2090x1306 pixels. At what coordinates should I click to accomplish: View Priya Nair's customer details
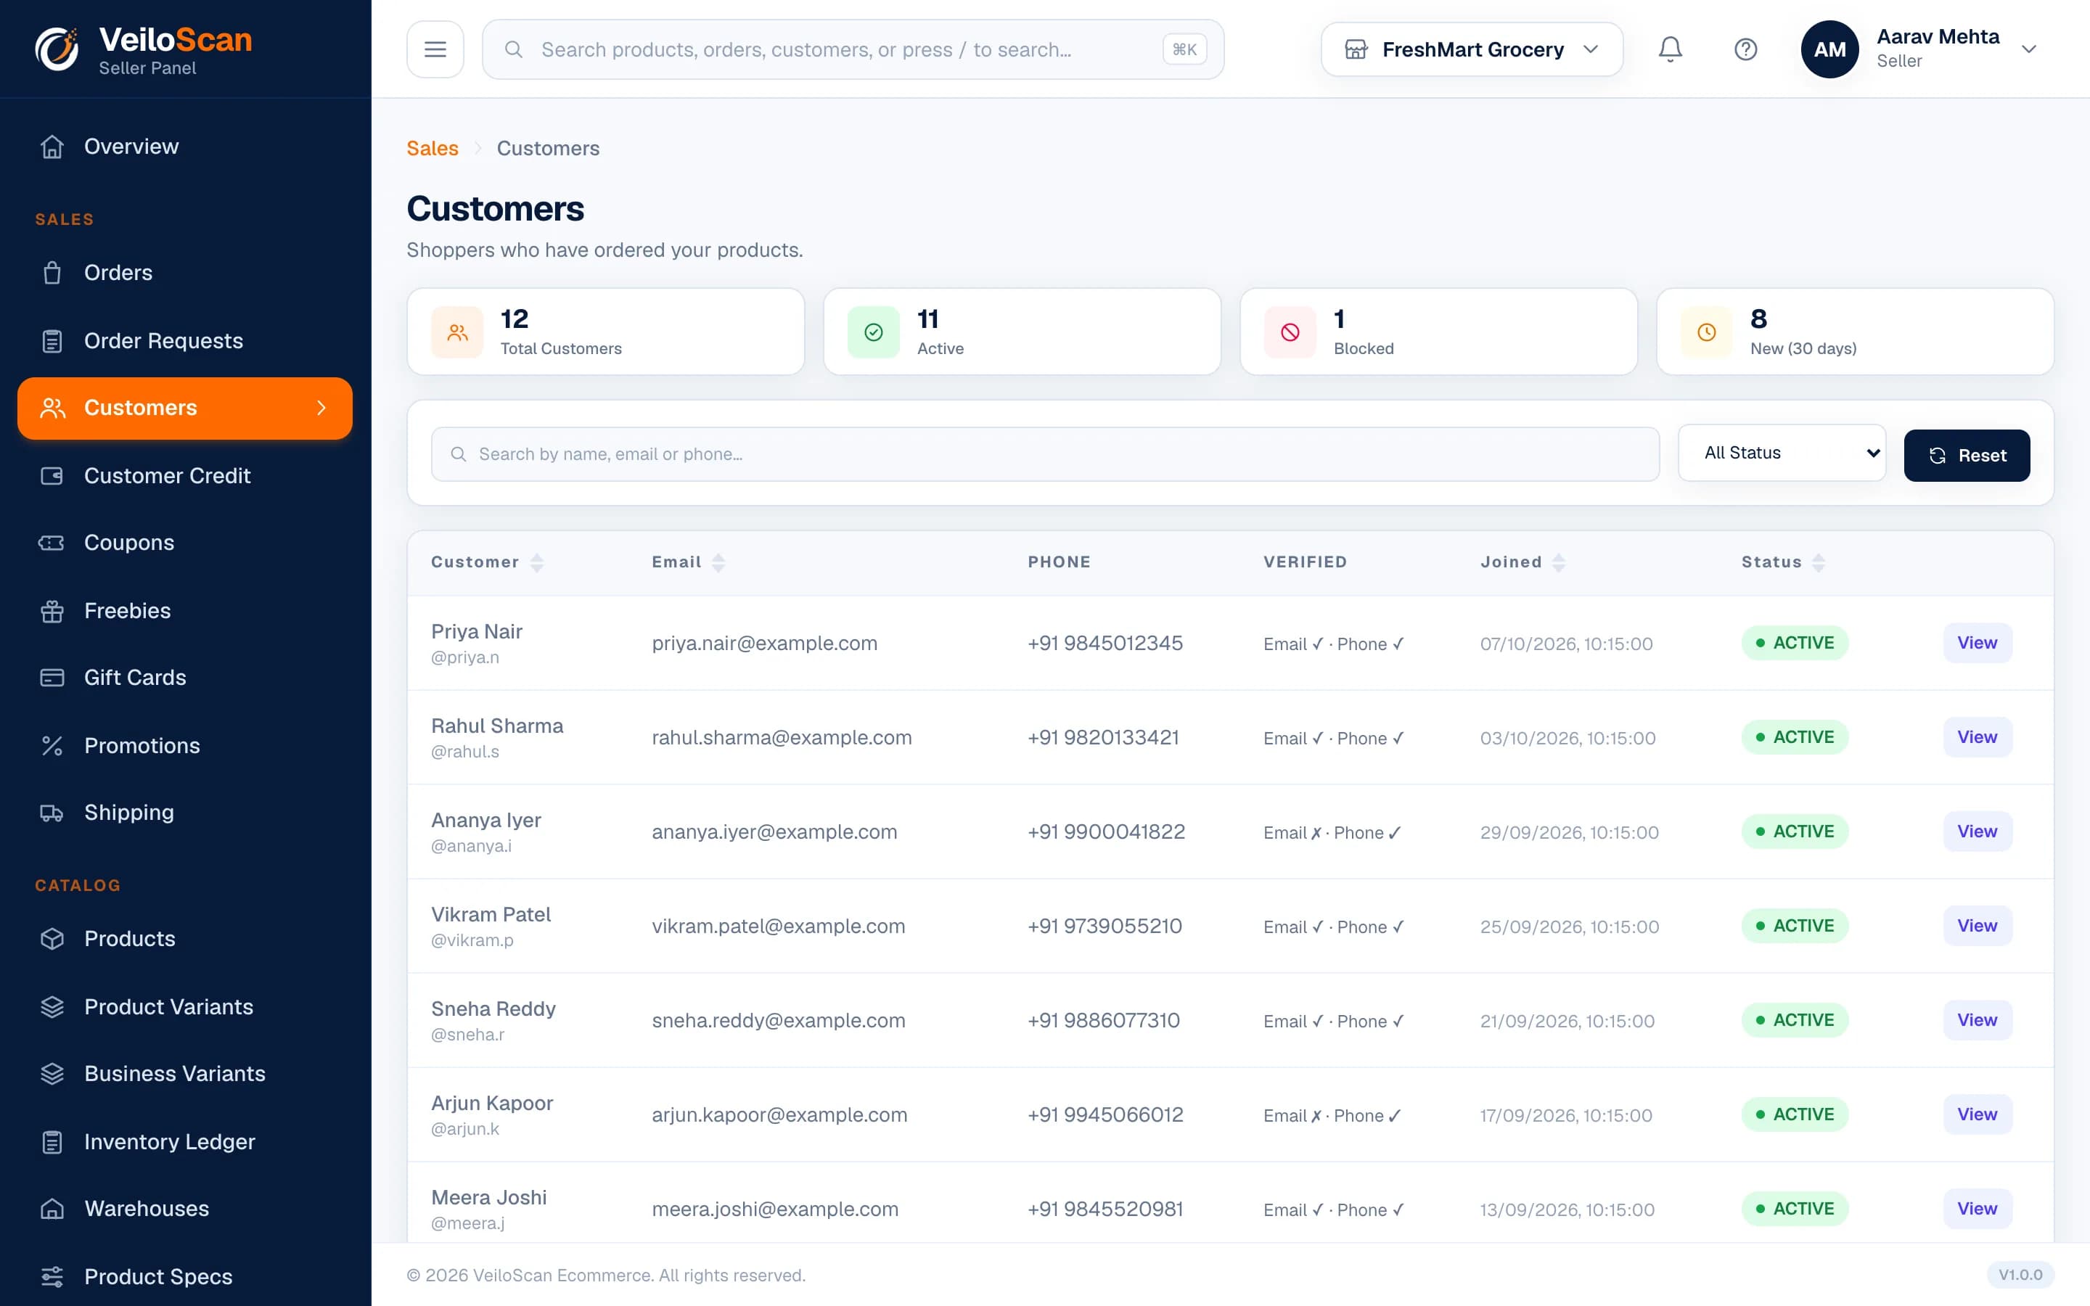[x=1977, y=643]
